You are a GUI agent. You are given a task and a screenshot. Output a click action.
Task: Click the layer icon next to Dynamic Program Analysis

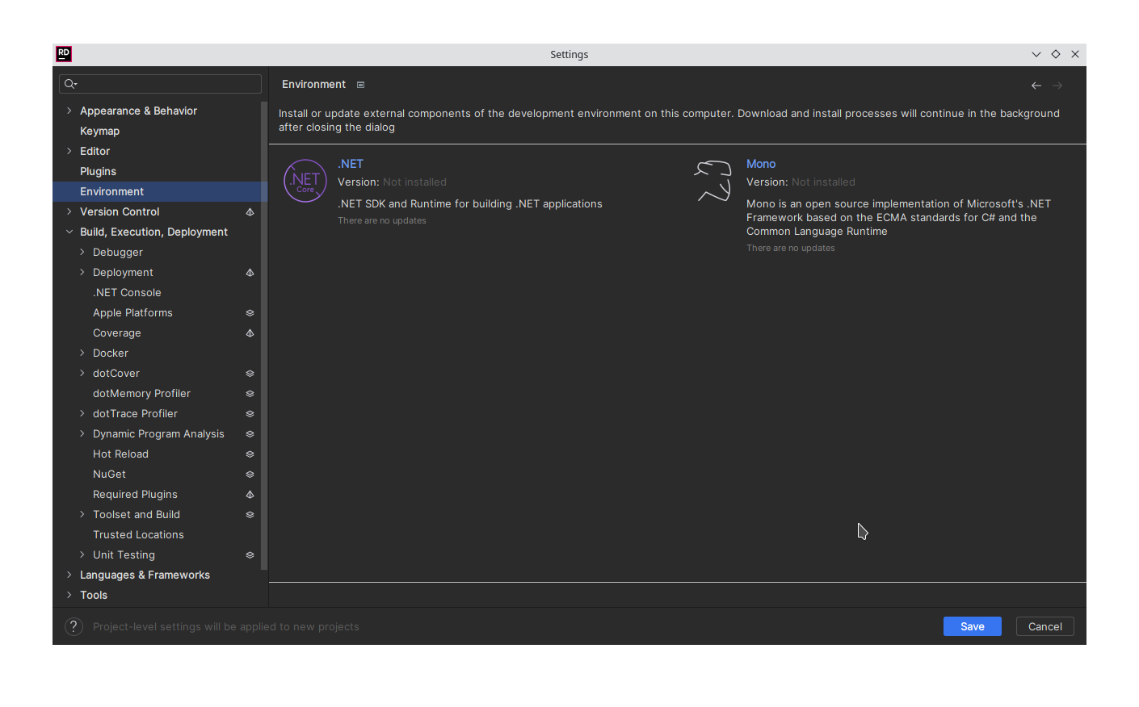click(x=250, y=434)
